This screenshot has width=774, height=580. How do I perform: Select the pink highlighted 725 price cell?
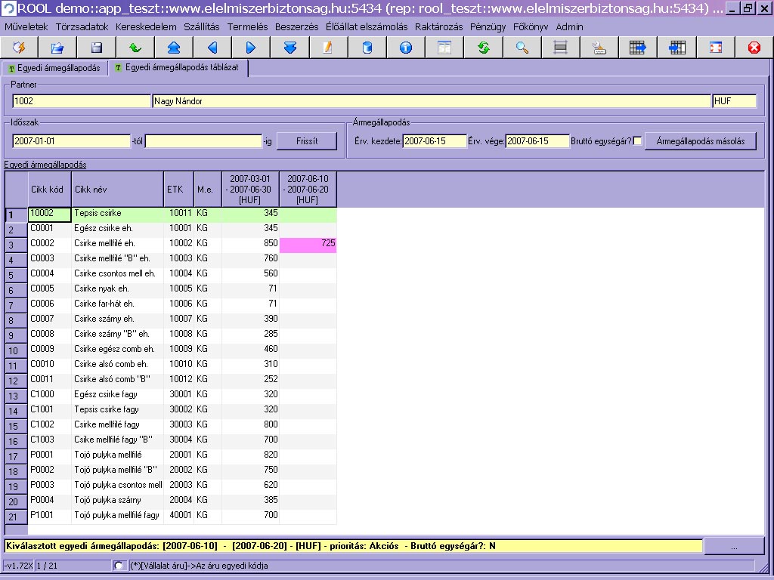(x=308, y=244)
